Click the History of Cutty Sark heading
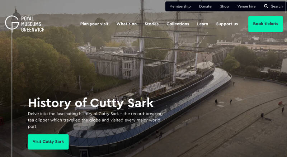The image size is (287, 157). click(91, 103)
